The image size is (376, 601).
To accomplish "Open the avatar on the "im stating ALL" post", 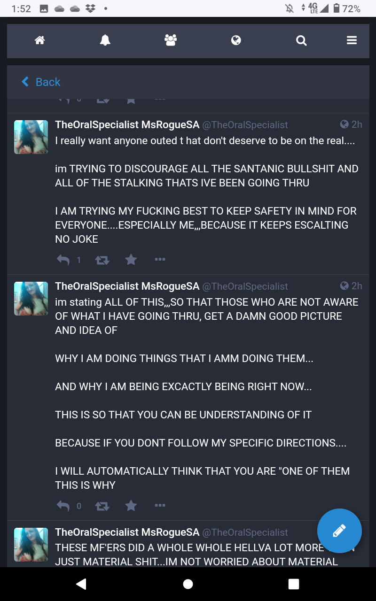I will pos(31,299).
